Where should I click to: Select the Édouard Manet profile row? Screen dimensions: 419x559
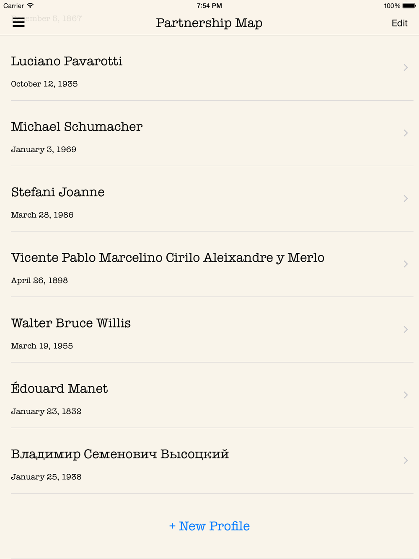[x=209, y=395]
